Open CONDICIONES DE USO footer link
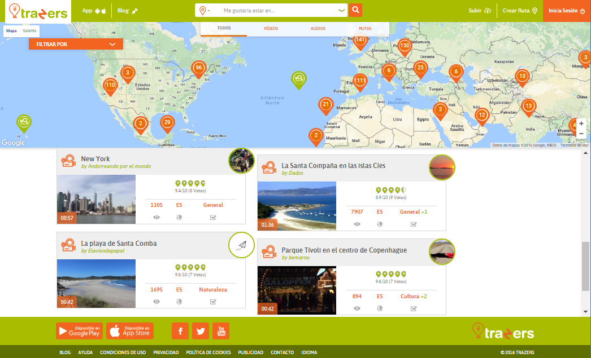This screenshot has width=591, height=358. coord(123,352)
